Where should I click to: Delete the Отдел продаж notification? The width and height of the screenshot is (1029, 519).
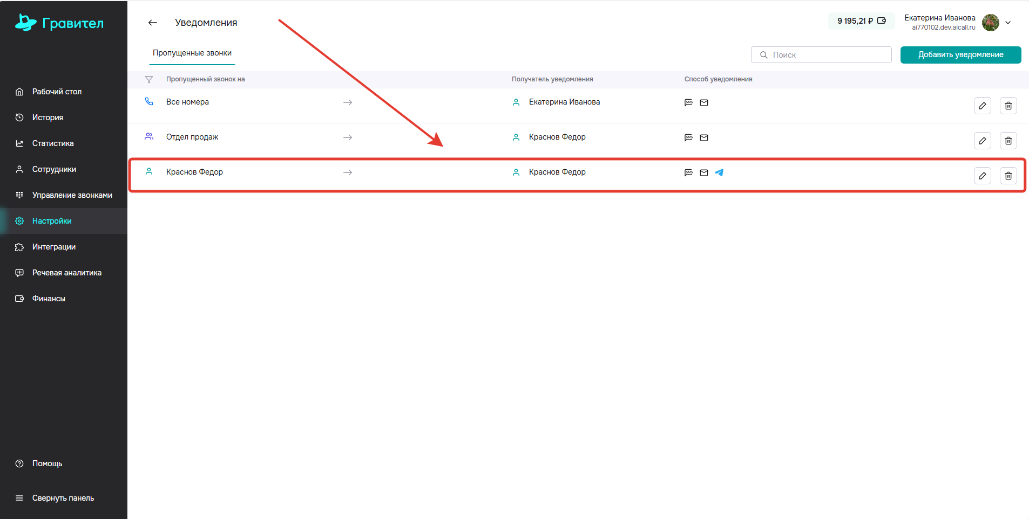[1008, 141]
